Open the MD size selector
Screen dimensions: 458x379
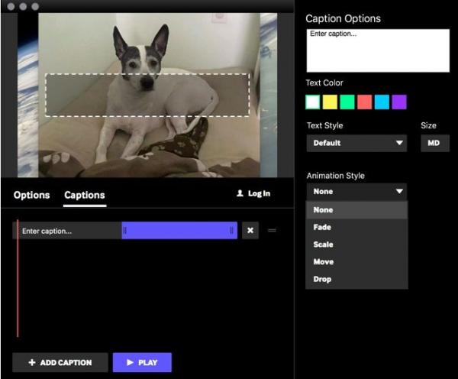[434, 143]
